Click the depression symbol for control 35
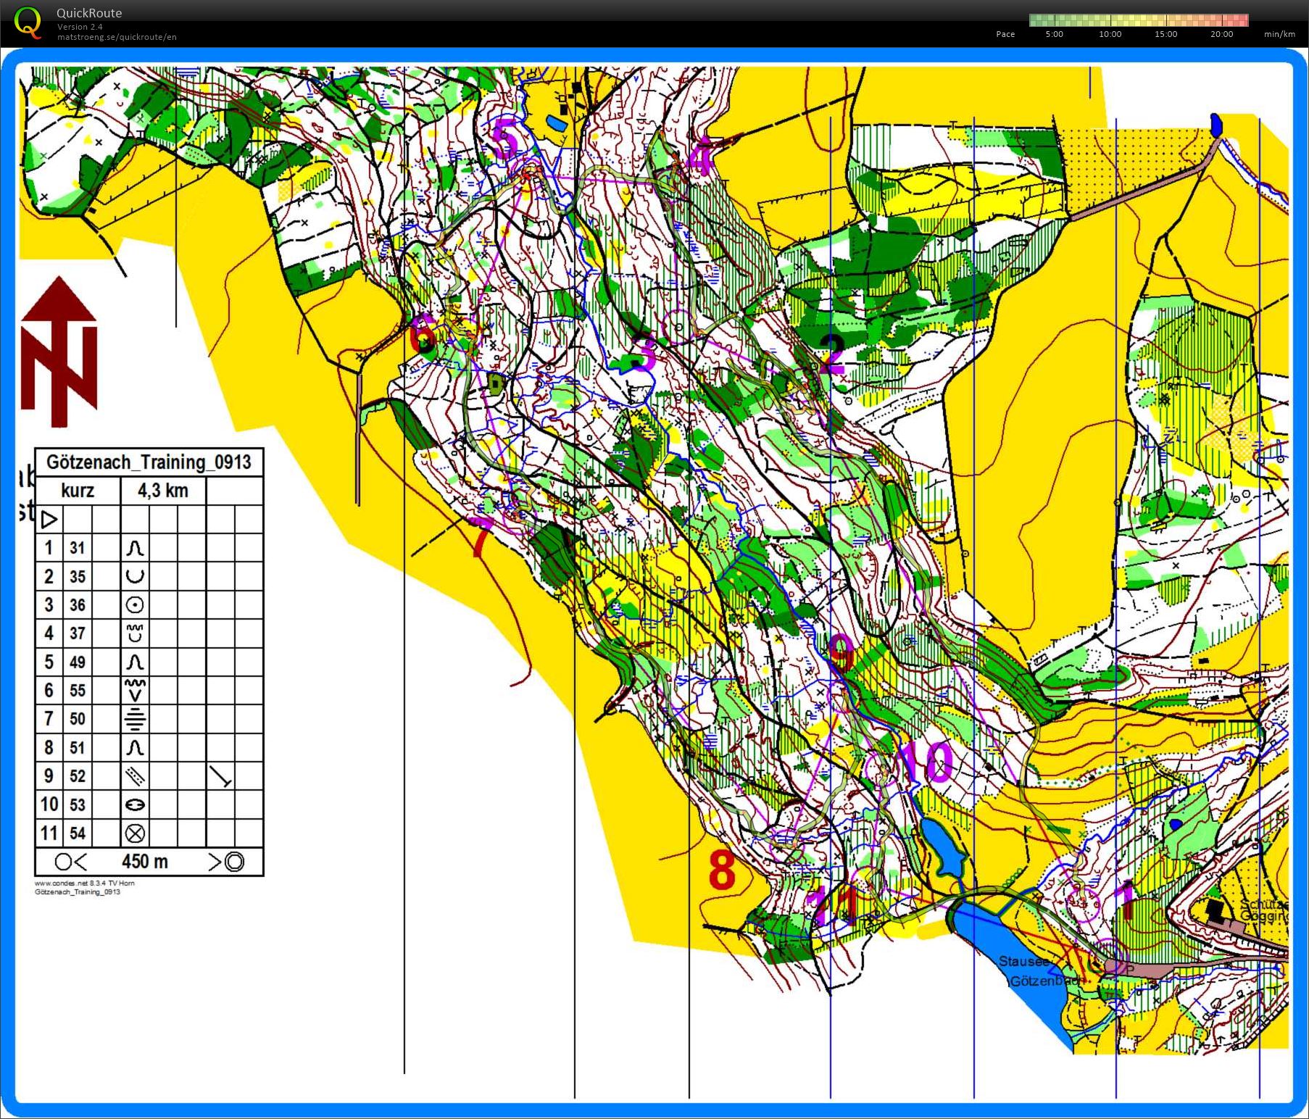This screenshot has width=1309, height=1119. (135, 577)
